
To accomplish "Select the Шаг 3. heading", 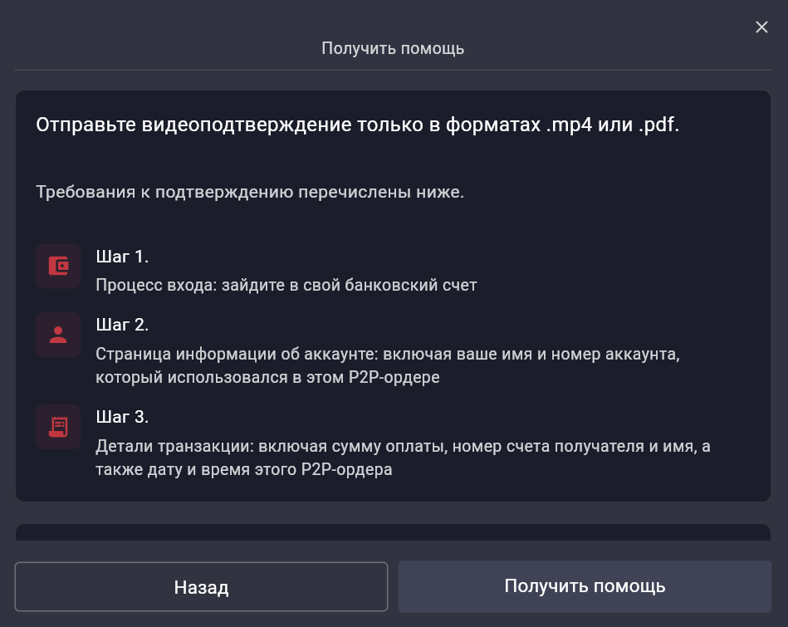I will pyautogui.click(x=122, y=417).
